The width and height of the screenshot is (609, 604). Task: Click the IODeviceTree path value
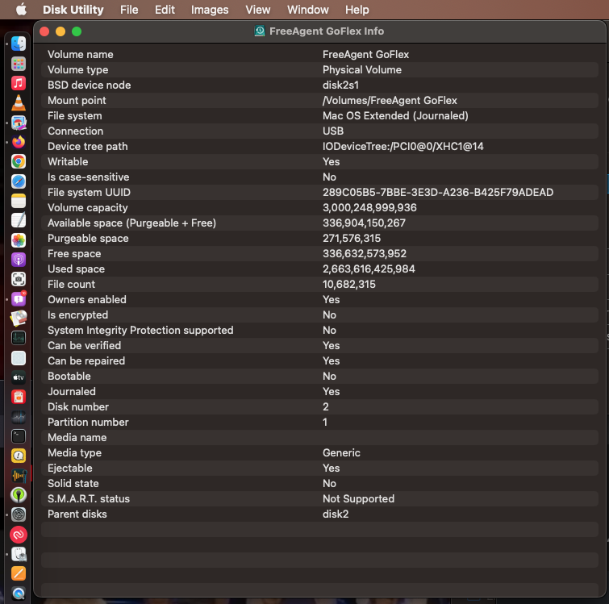click(x=403, y=146)
